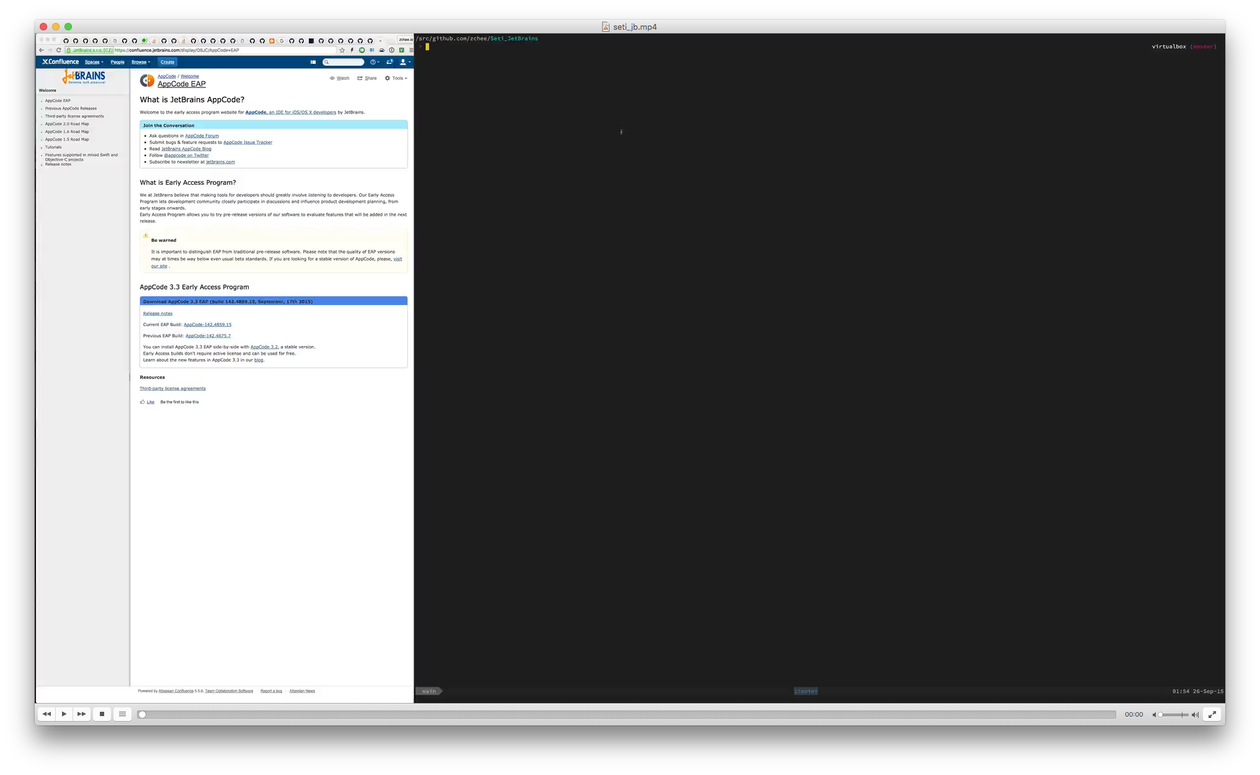Open the playlist menu icon
Viewport: 1260px width, 775px height.
click(122, 714)
